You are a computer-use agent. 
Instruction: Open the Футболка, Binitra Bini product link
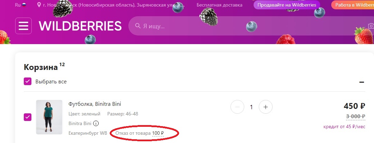tap(95, 104)
